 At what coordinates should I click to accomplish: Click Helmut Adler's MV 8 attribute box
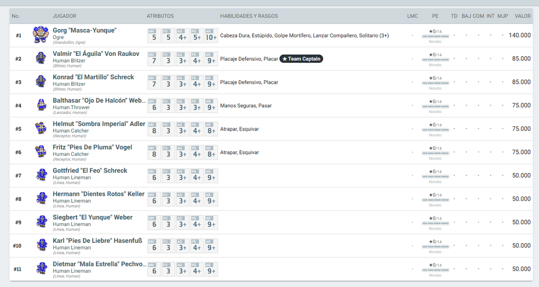[x=154, y=129]
